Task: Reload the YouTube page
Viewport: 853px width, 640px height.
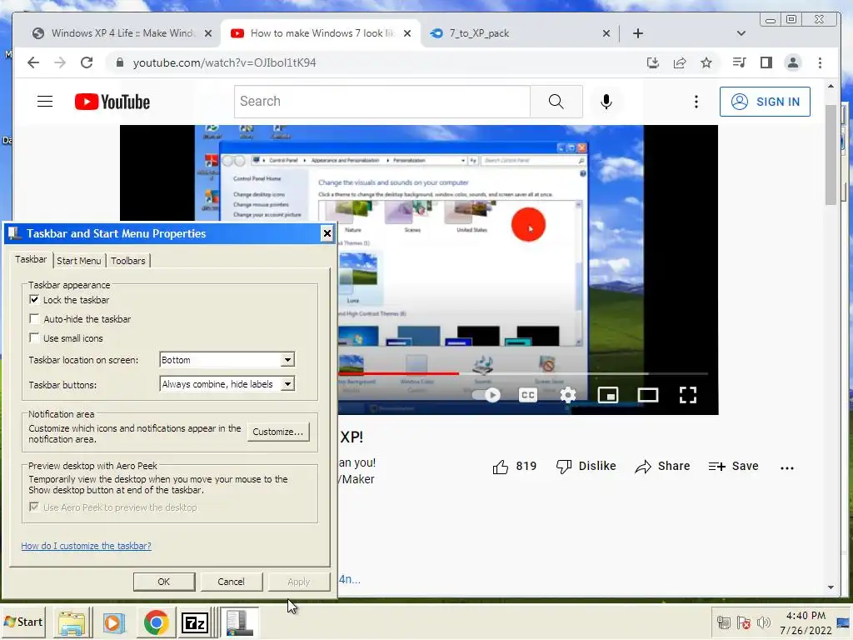Action: tap(87, 62)
